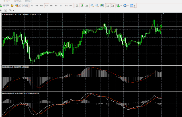Zoom in on the chart

point(92,5)
